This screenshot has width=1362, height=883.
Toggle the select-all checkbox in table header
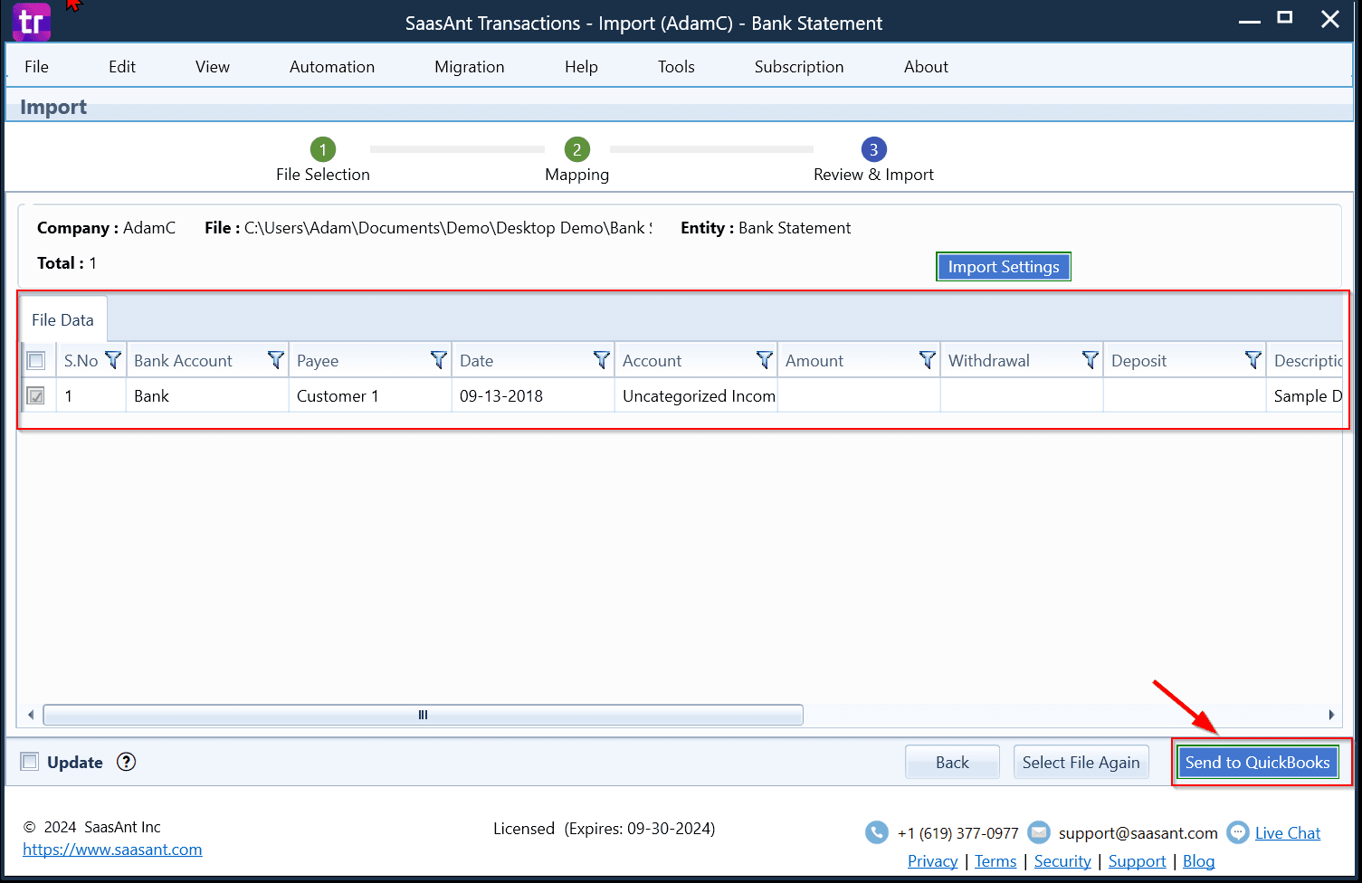tap(36, 361)
